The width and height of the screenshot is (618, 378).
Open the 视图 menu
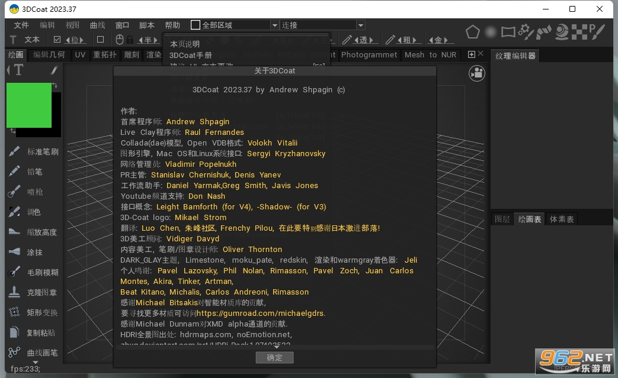coord(72,25)
